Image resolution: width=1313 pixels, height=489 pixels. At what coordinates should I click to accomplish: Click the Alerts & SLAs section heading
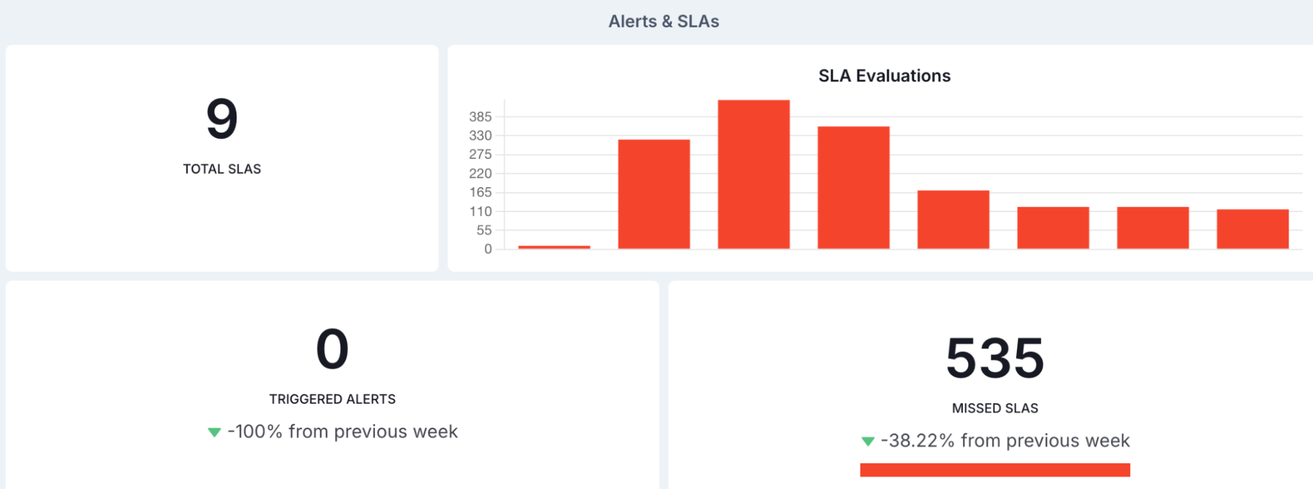(663, 22)
